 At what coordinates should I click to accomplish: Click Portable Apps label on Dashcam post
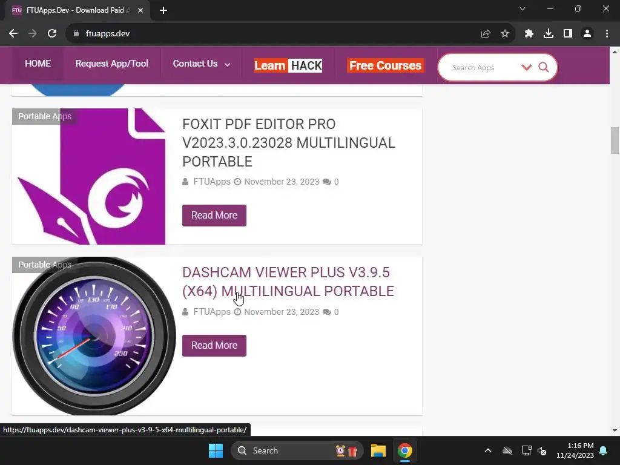point(45,265)
